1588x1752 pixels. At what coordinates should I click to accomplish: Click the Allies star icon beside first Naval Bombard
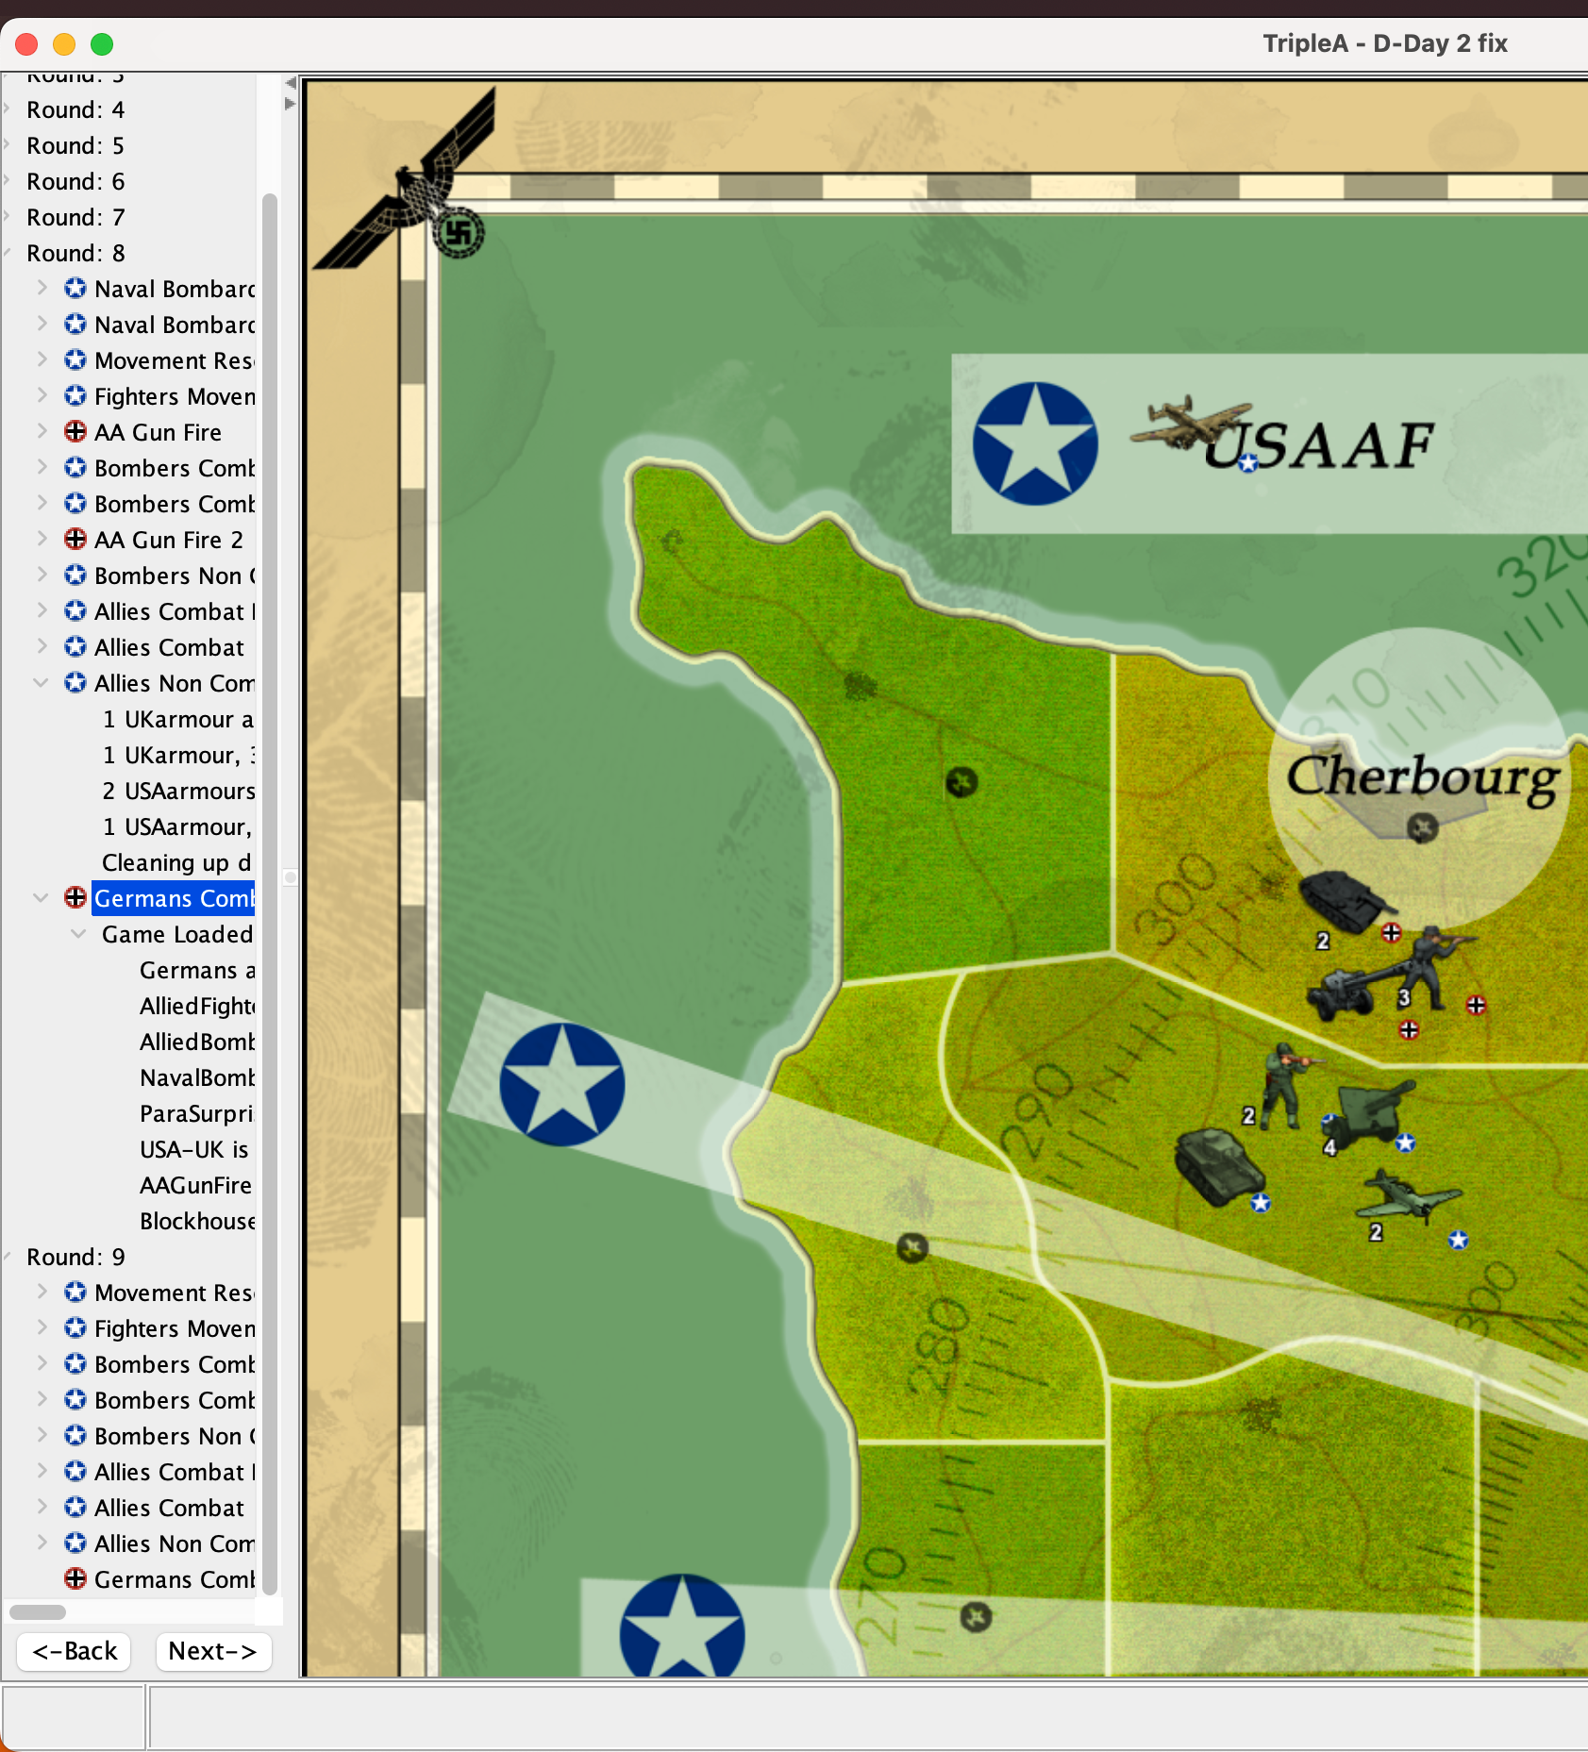tap(75, 288)
